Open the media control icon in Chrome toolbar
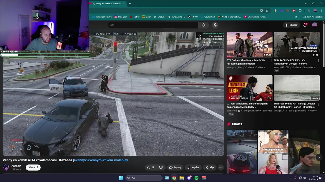The height and width of the screenshot is (182, 325). click(309, 11)
